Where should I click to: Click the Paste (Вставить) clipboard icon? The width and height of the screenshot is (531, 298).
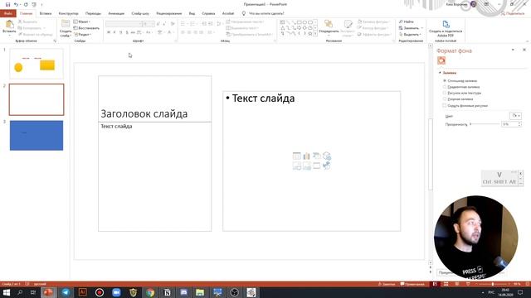pos(9,24)
